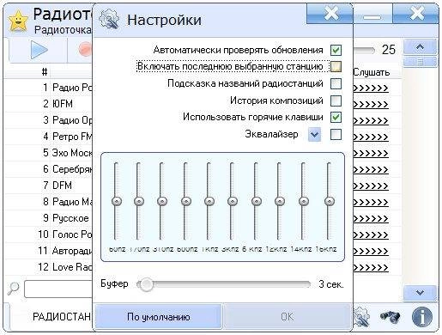This screenshot has width=442, height=335.
Task: Toggle Автоматически проверять обновления checkbox
Action: [336, 50]
